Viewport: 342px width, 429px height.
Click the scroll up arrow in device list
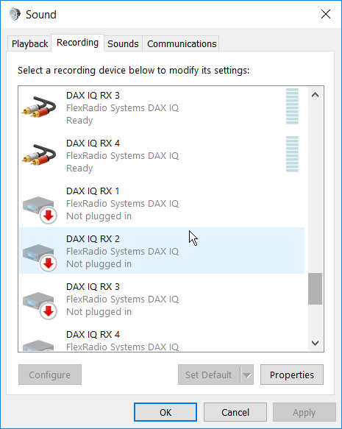point(316,95)
